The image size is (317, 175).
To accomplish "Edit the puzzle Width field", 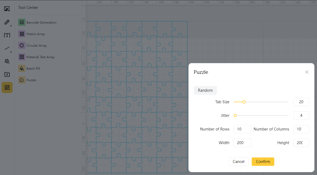I will [x=243, y=143].
